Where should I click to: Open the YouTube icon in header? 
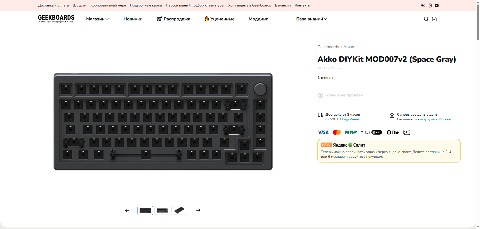click(x=437, y=5)
